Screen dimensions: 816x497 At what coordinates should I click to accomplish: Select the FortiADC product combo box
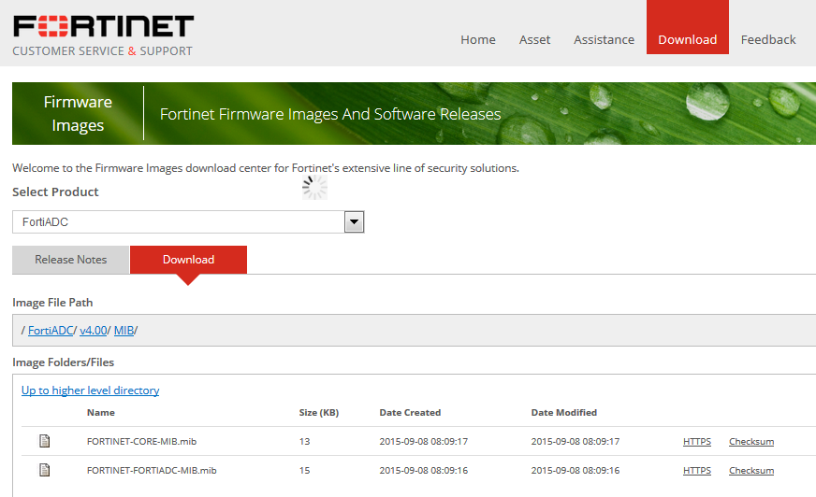pos(188,221)
